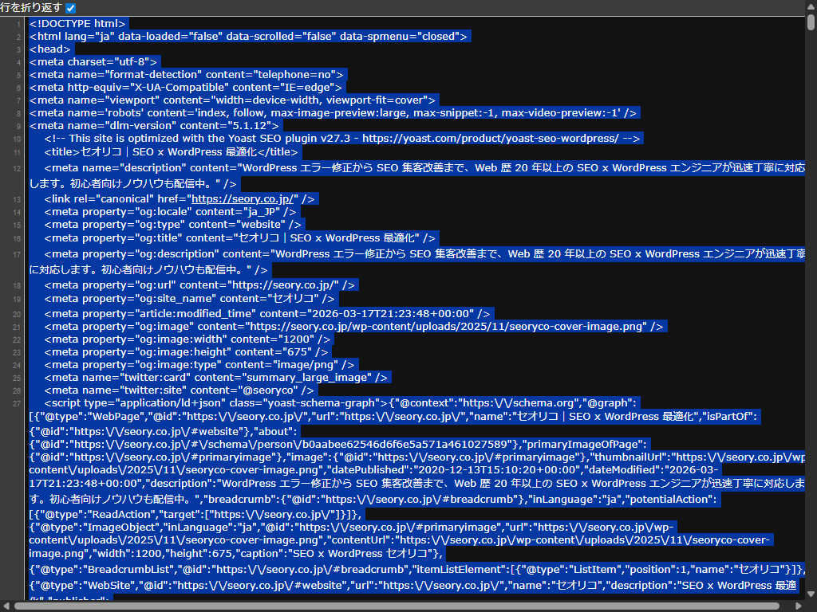The height and width of the screenshot is (612, 817).
Task: Click line number 27 in the gutter
Action: click(x=18, y=403)
